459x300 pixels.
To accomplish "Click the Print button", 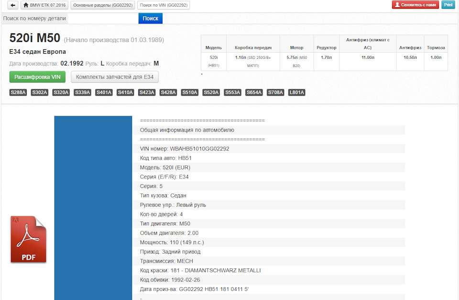I will (x=448, y=5).
